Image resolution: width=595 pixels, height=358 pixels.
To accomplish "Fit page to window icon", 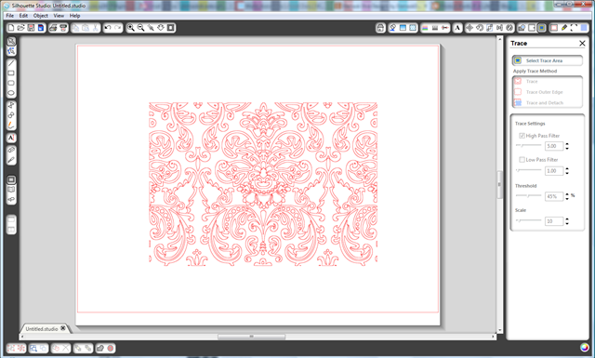I will coord(171,28).
